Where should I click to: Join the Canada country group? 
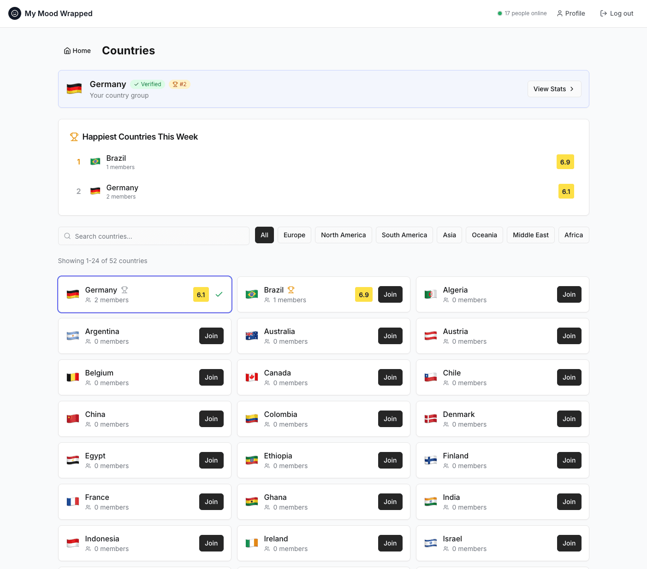click(390, 377)
